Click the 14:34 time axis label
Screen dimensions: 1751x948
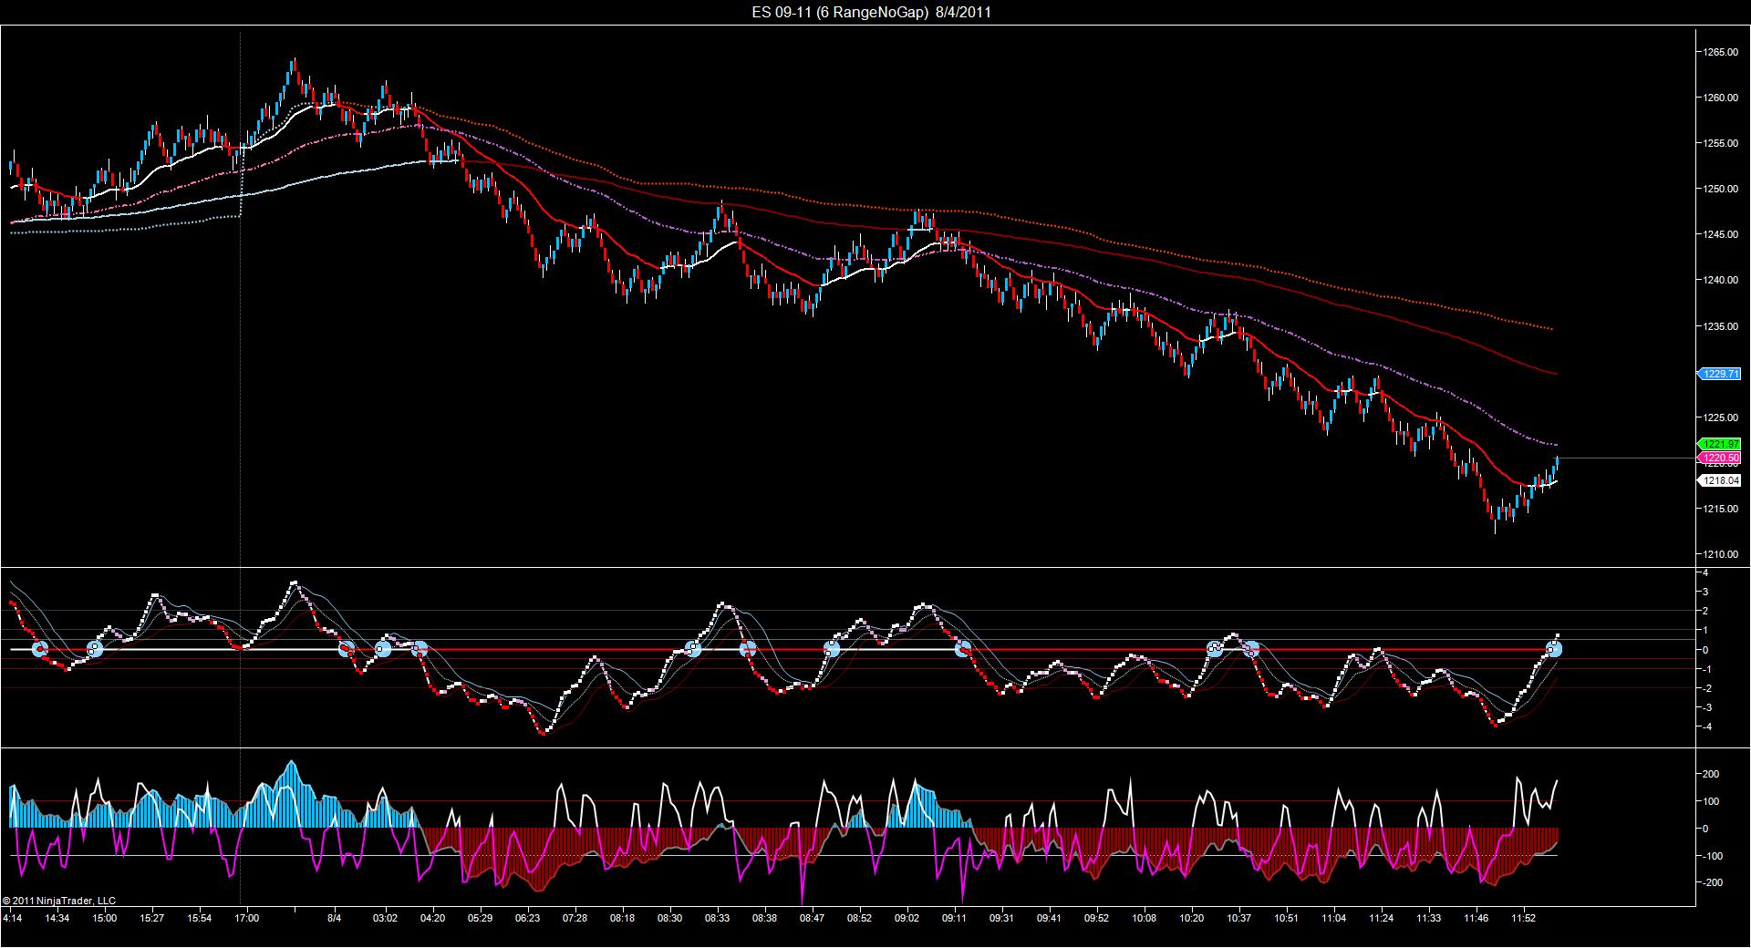pyautogui.click(x=57, y=918)
